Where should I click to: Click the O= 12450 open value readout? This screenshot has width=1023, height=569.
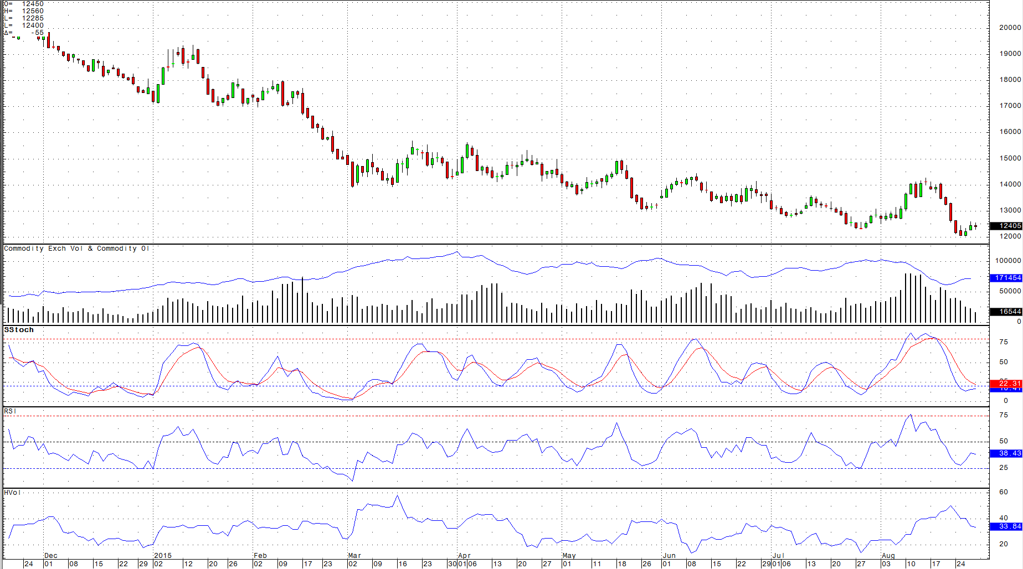click(x=22, y=3)
